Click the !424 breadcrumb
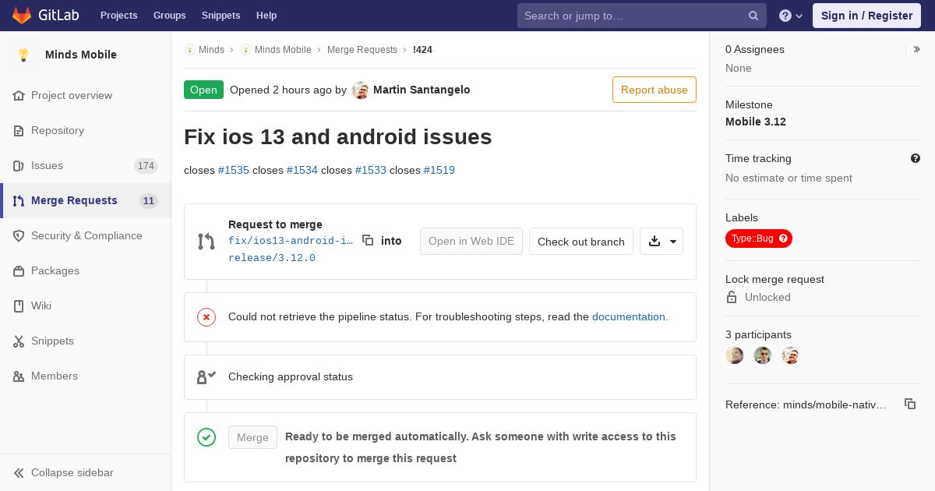 (422, 50)
